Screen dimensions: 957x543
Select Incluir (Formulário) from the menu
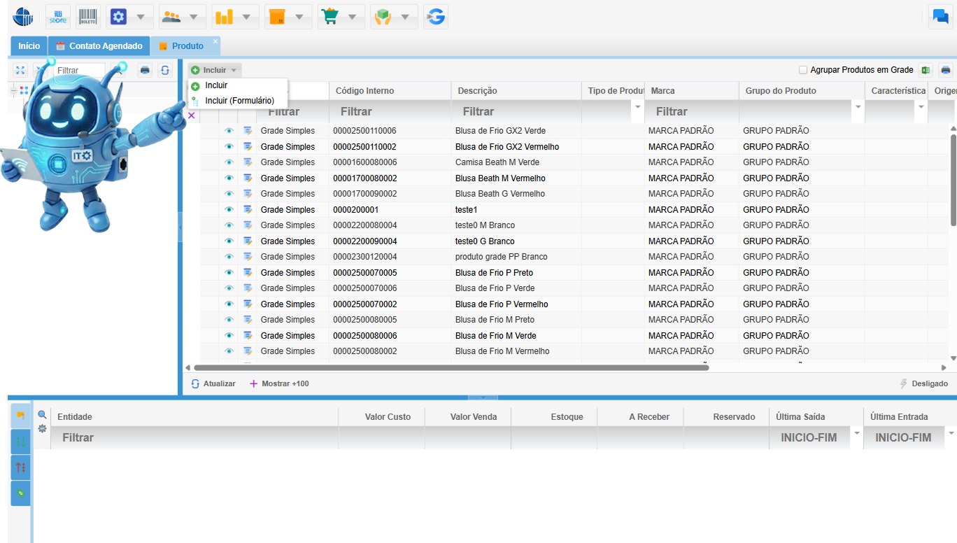(239, 101)
